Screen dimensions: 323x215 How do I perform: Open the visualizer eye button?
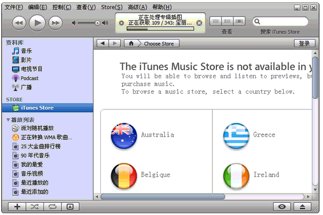point(282,206)
